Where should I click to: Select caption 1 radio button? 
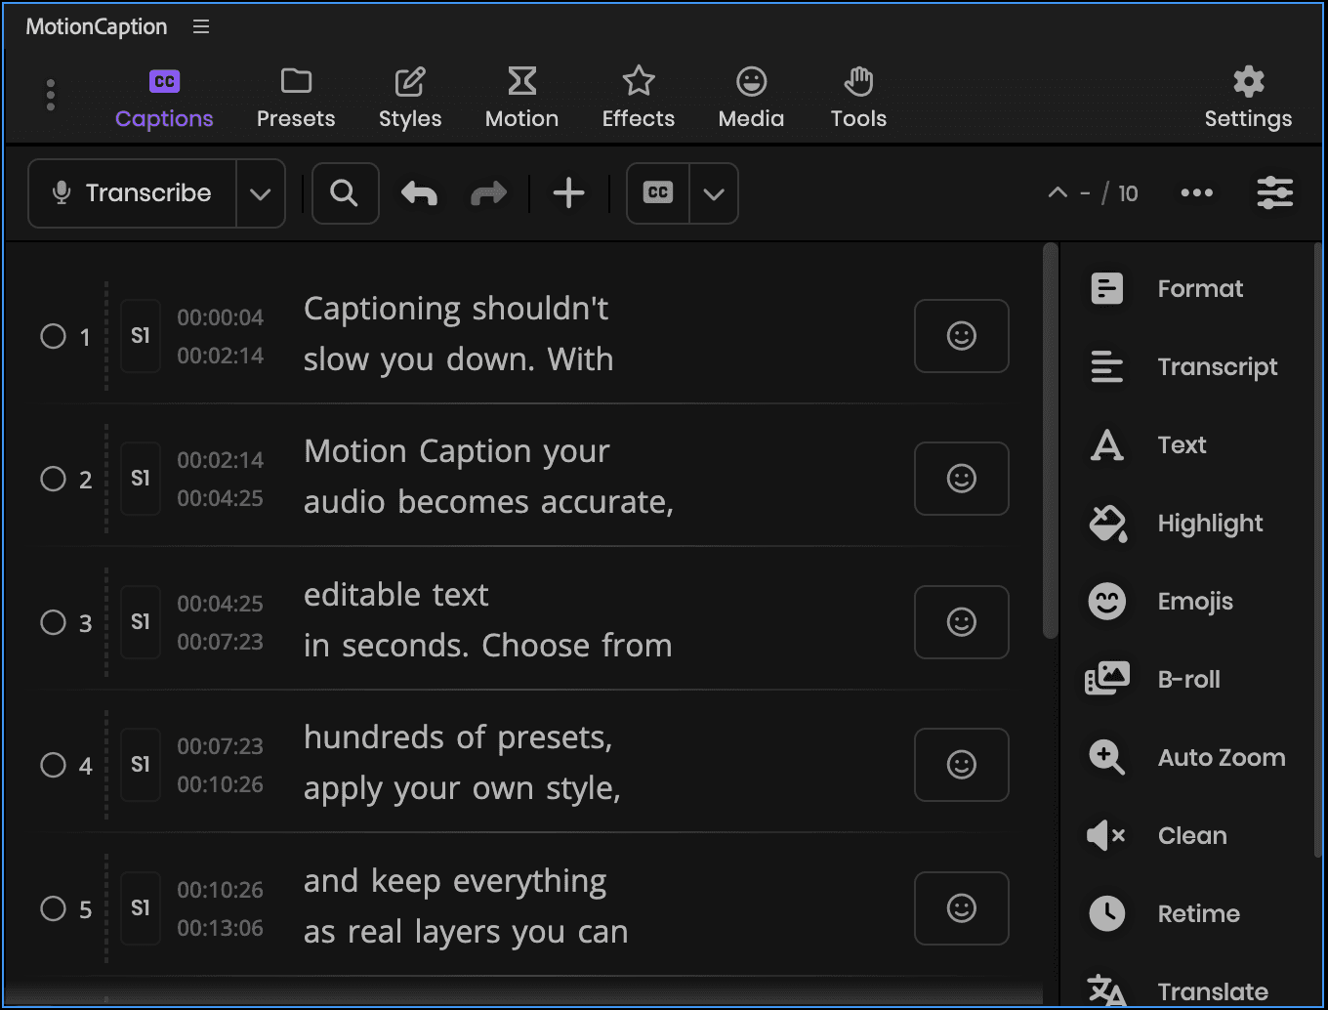coord(53,336)
